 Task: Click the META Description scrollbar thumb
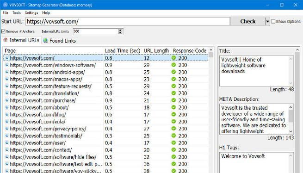(x=291, y=116)
